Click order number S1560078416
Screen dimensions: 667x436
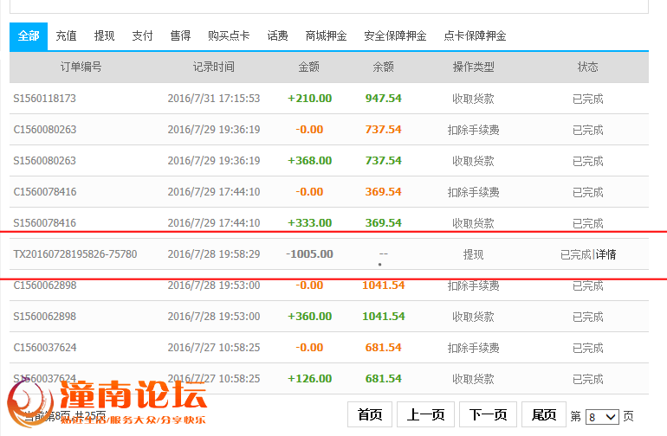tap(45, 223)
